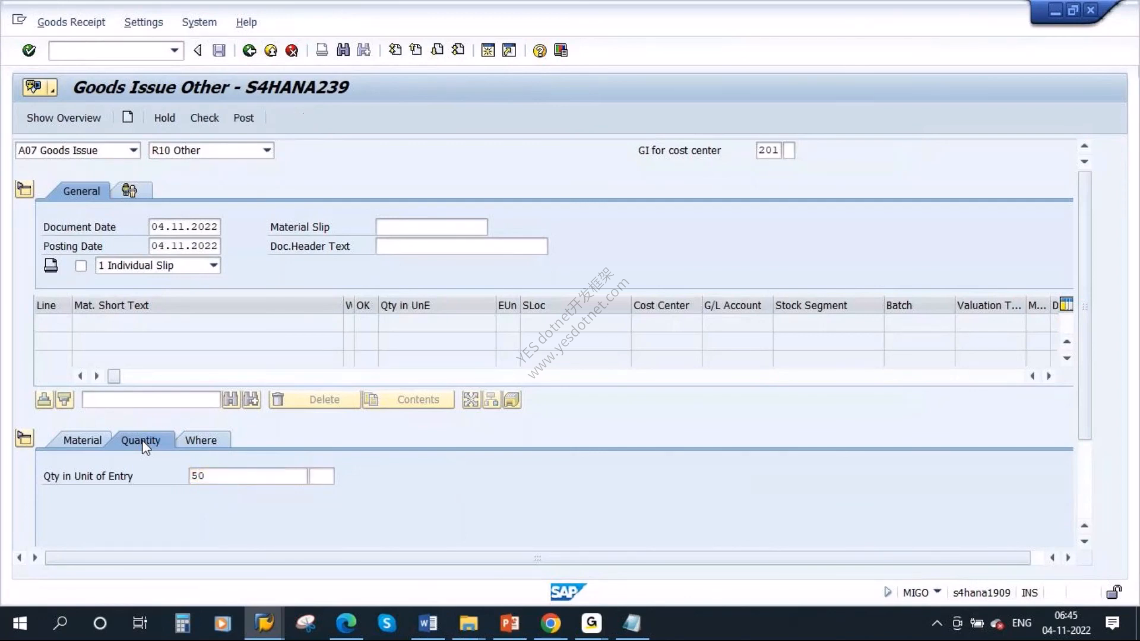Click the green Enter checkmark icon
Image resolution: width=1140 pixels, height=641 pixels.
(x=28, y=50)
